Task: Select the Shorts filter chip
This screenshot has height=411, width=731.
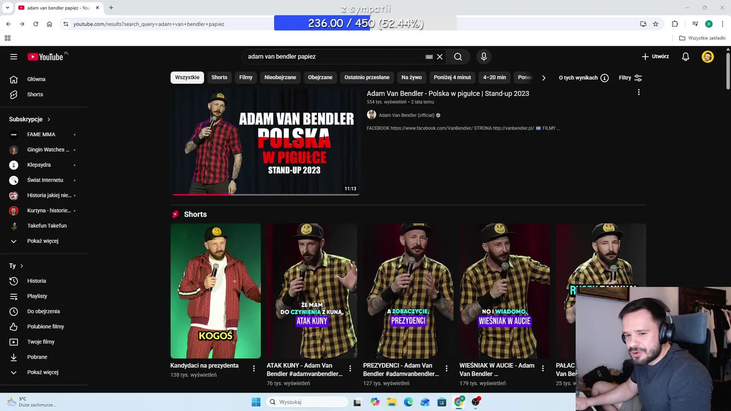Action: (x=219, y=78)
